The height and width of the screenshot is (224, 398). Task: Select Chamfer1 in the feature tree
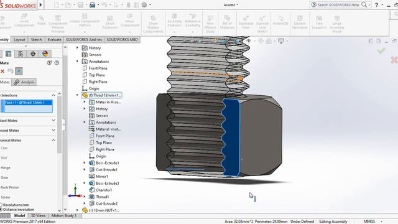104,190
